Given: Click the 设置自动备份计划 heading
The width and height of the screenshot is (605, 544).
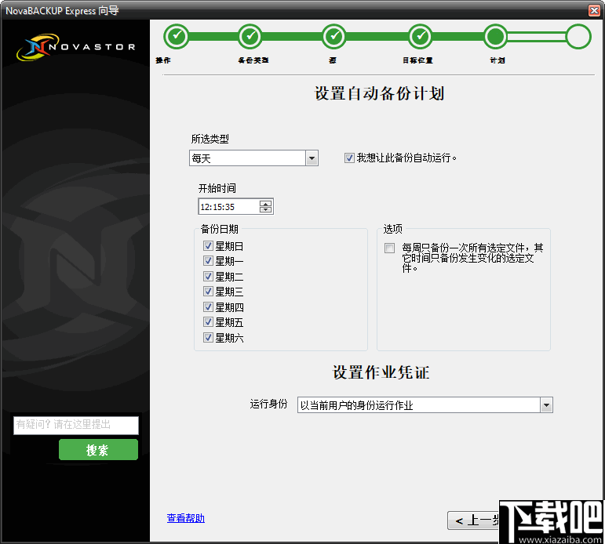Looking at the screenshot, I should click(380, 93).
